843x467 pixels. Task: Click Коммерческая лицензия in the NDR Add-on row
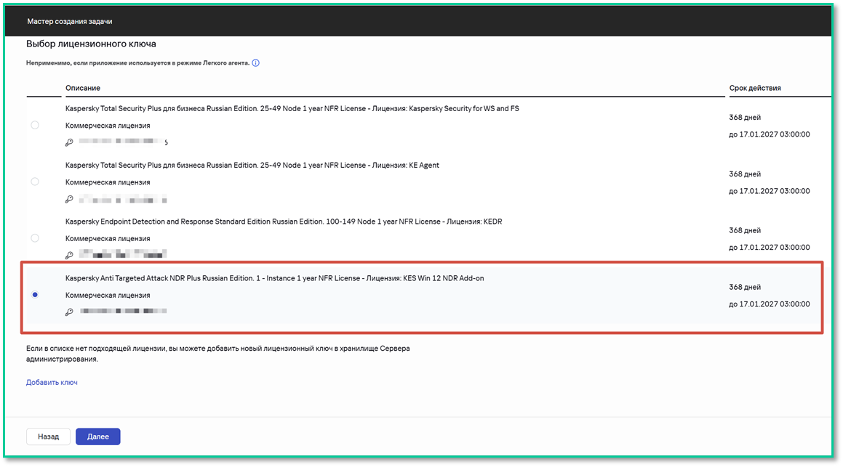point(108,295)
